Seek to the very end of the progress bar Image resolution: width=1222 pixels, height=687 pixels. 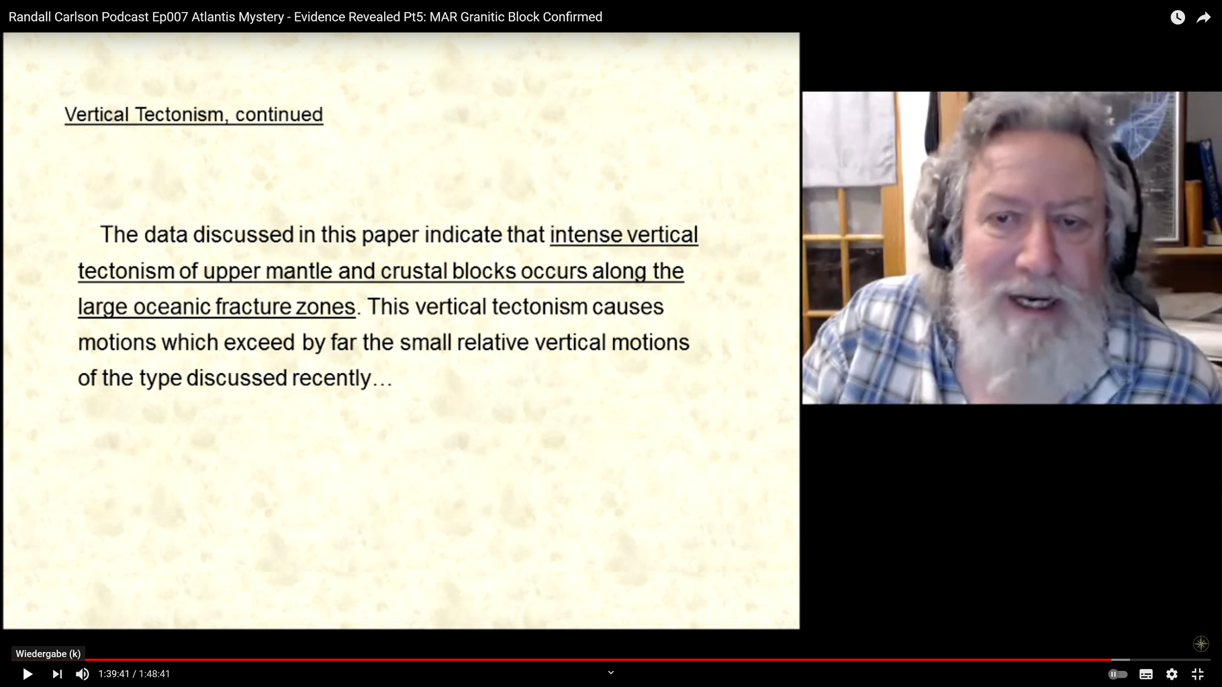click(x=1209, y=660)
